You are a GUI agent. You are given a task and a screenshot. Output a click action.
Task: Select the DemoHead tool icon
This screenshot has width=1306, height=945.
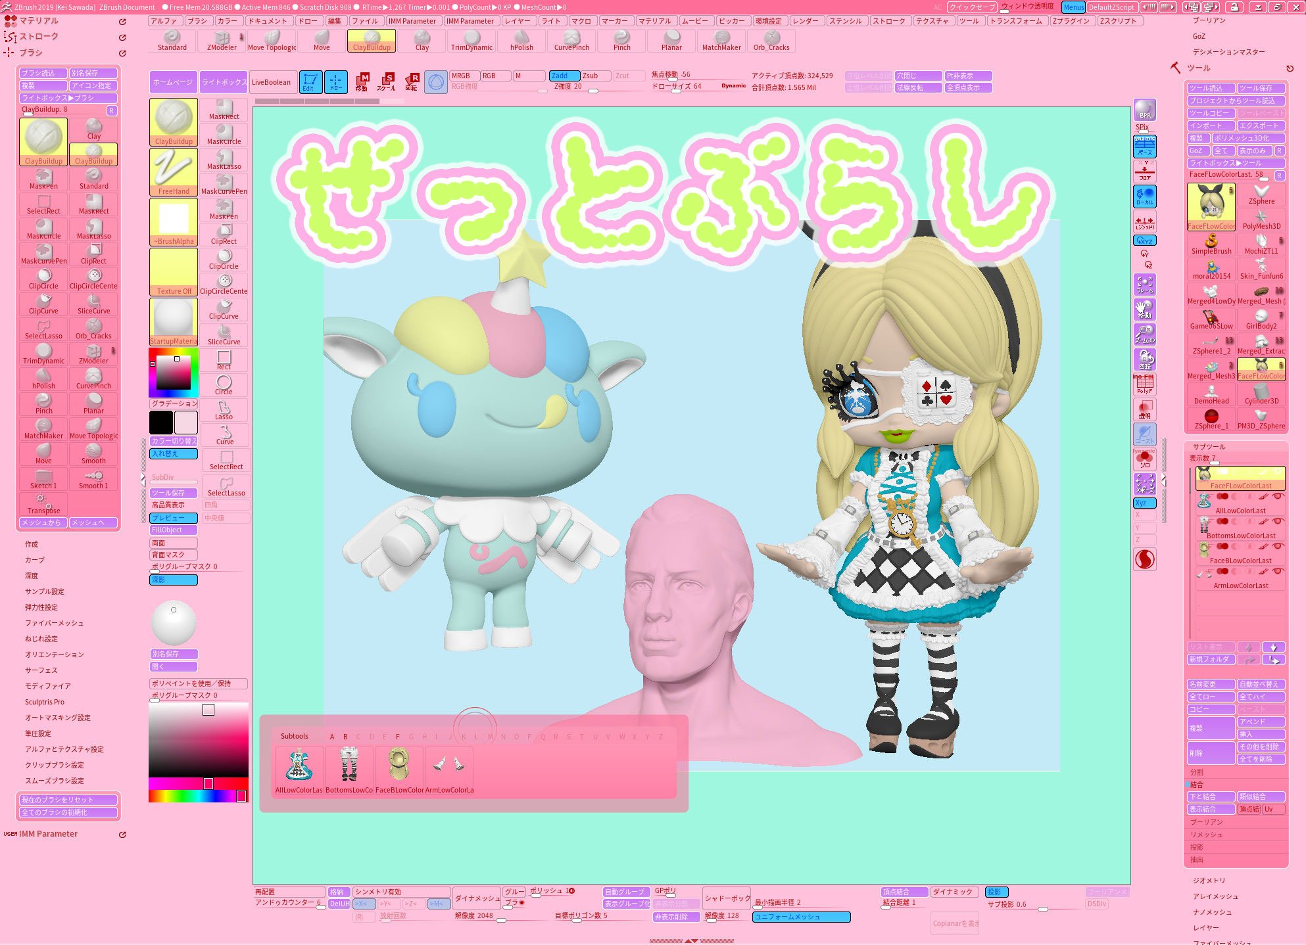(1211, 394)
